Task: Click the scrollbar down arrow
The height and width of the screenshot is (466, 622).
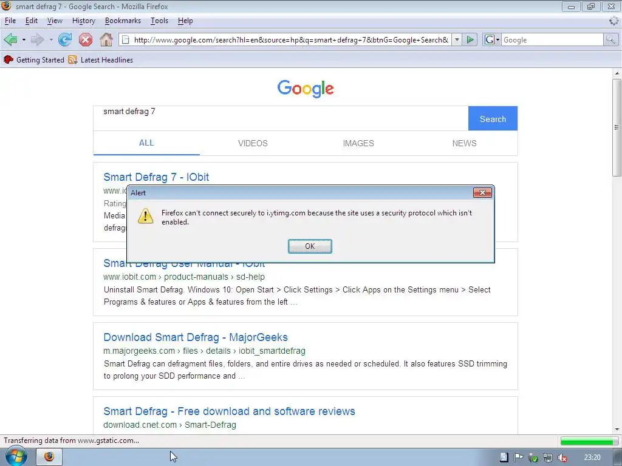Action: pos(617,430)
